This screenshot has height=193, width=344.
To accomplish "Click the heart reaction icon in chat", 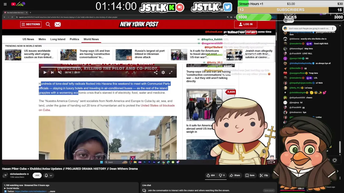I will [x=335, y=160].
